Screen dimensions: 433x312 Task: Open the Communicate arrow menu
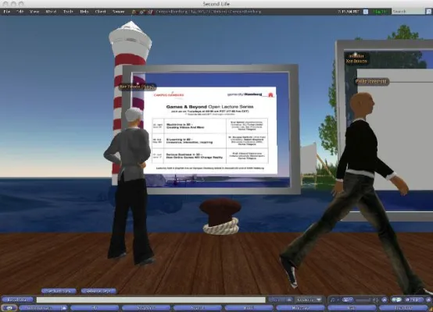tap(64, 308)
